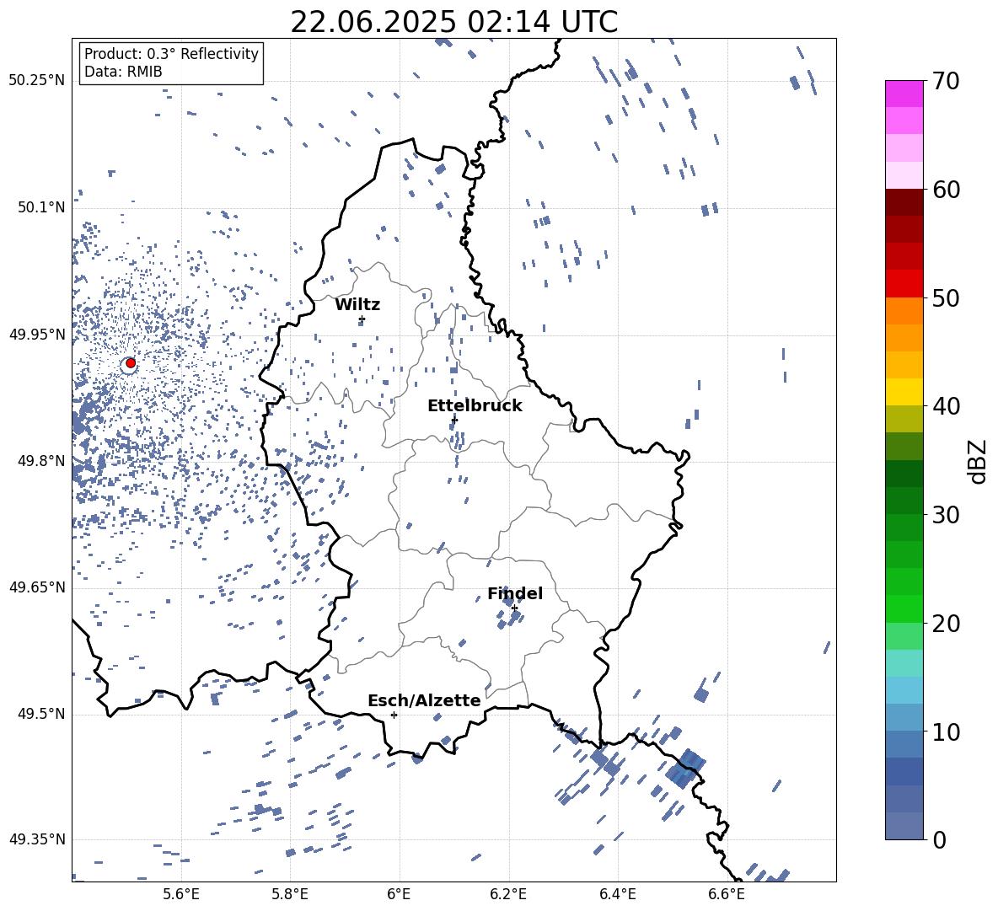Click the Findel station cross marker
Viewport: 998px width, 911px height.
point(514,608)
